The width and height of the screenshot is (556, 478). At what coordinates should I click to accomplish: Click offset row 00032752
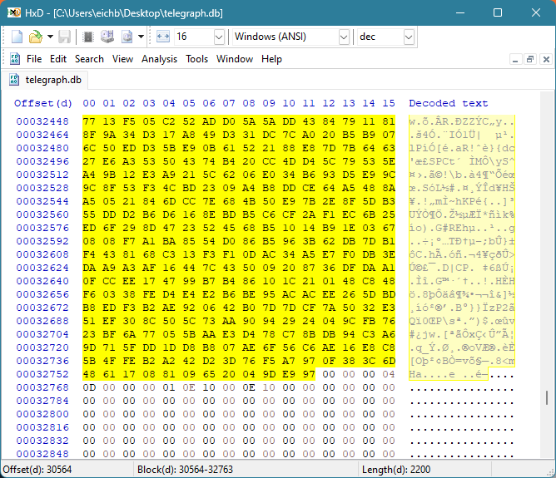point(42,374)
